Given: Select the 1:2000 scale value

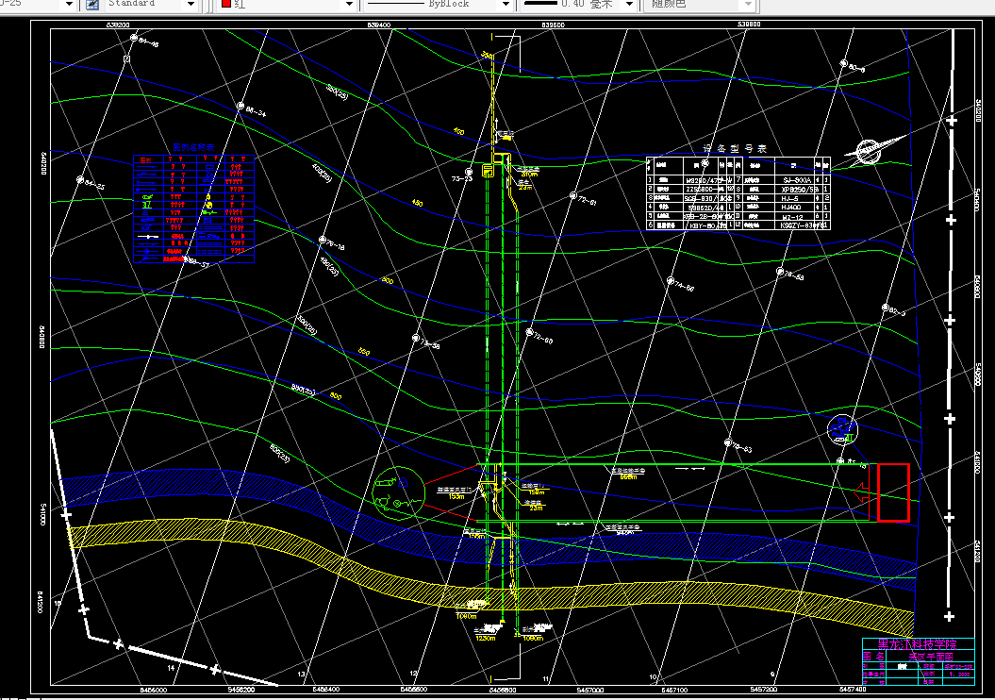Looking at the screenshot, I should tap(959, 675).
